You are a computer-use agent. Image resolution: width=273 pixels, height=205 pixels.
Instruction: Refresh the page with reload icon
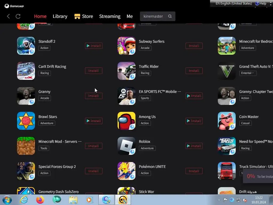18,16
